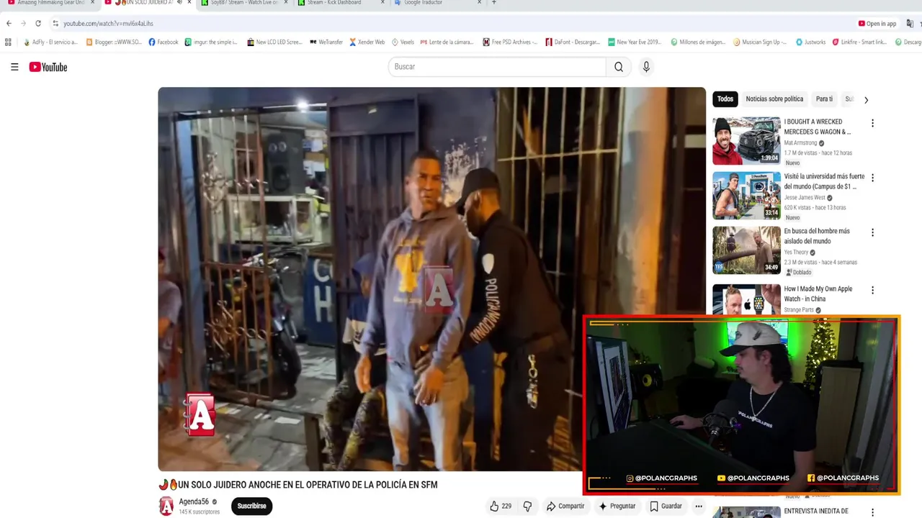Open more actions ellipsis under video

pyautogui.click(x=698, y=506)
